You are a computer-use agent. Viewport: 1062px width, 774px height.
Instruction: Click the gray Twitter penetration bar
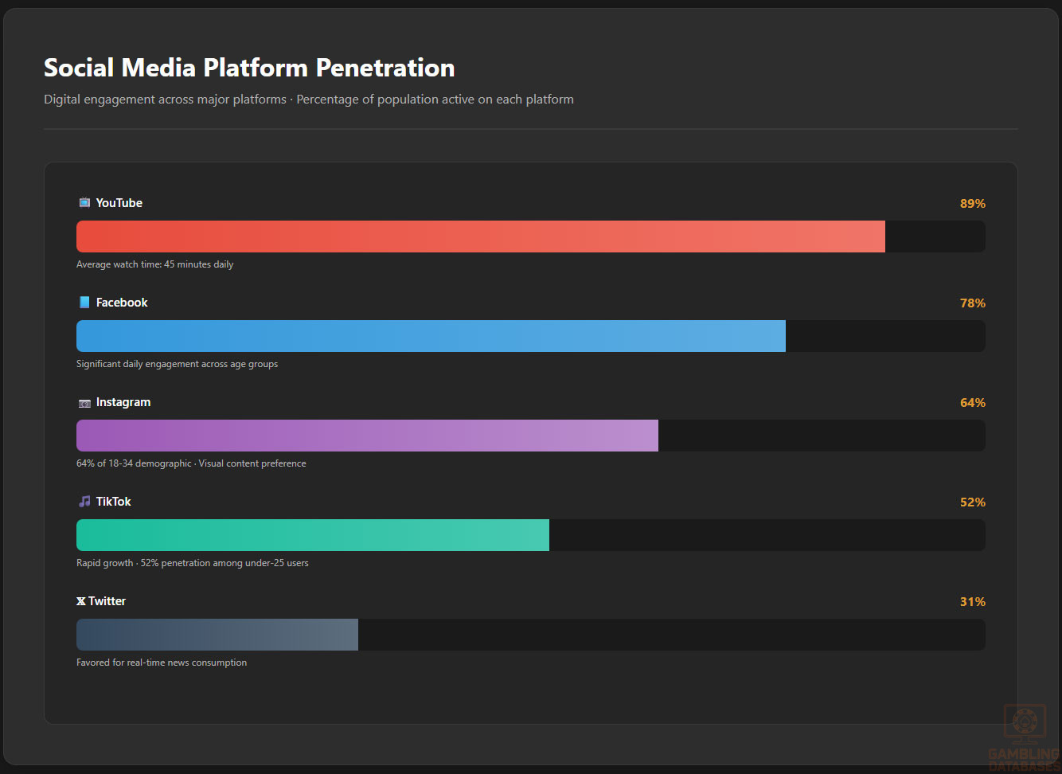pyautogui.click(x=217, y=635)
